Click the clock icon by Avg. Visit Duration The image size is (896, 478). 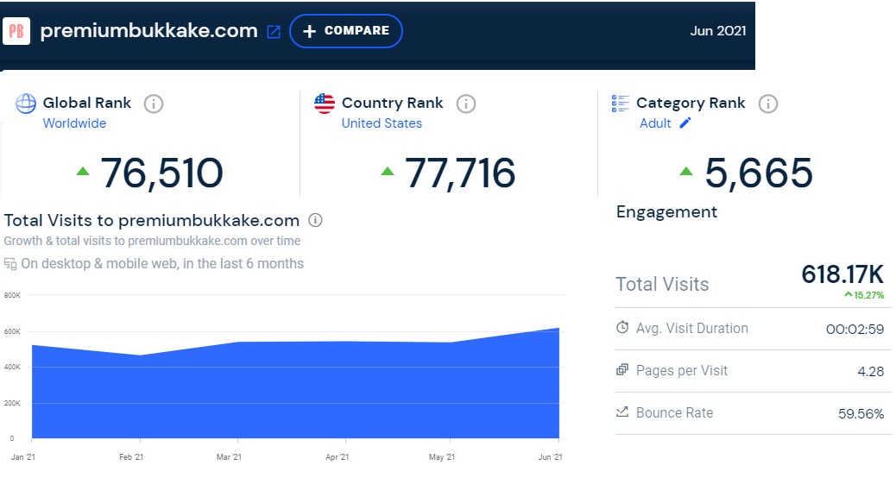point(622,328)
